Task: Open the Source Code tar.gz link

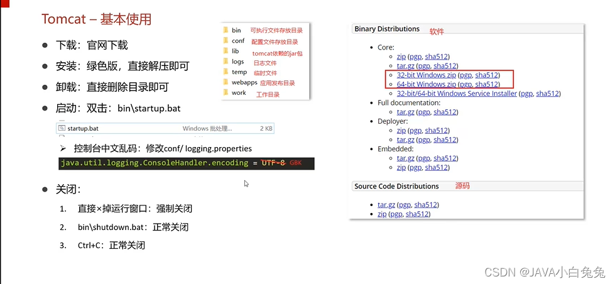Action: pyautogui.click(x=386, y=205)
